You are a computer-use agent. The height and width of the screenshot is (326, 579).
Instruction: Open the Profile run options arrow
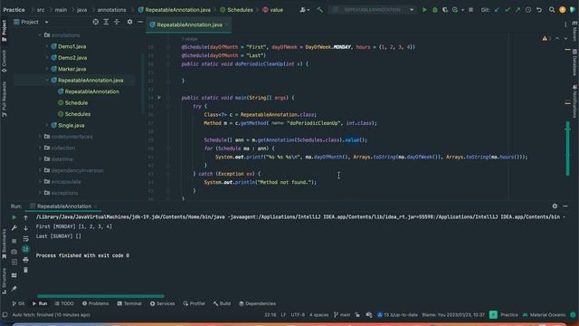(462, 10)
